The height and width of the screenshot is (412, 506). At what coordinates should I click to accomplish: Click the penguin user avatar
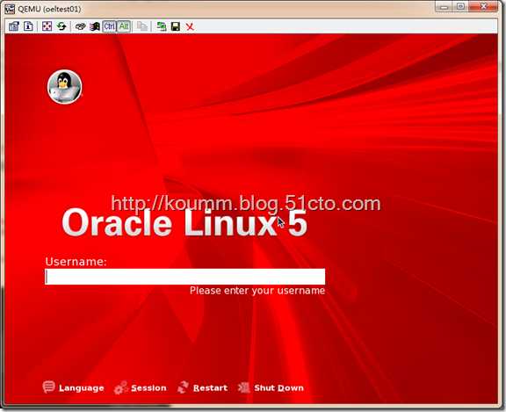64,86
